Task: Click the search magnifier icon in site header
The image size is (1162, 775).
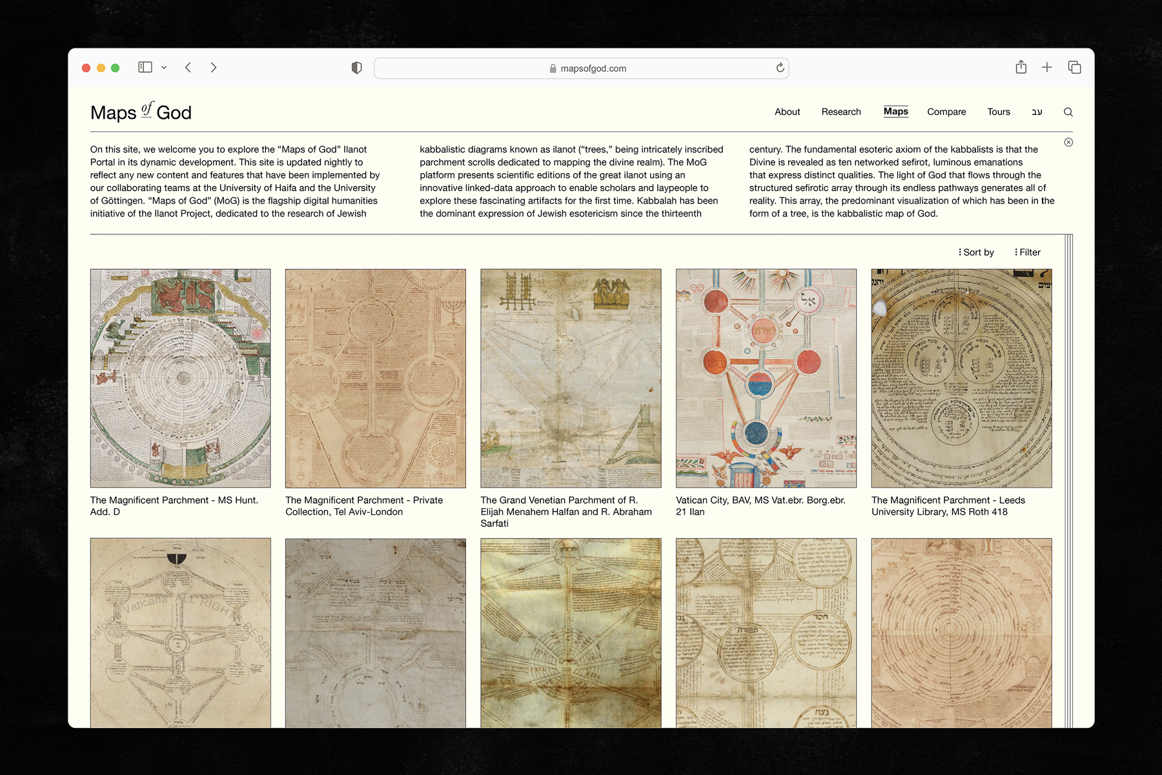Action: (x=1068, y=112)
